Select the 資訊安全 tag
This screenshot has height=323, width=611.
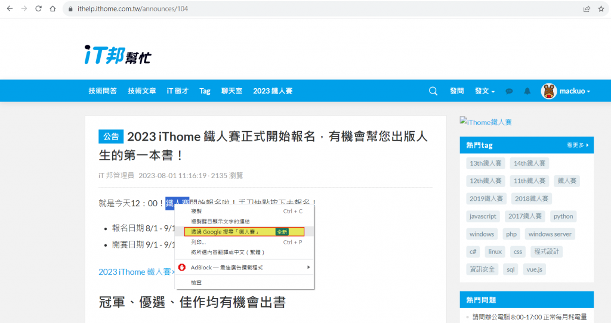(482, 269)
